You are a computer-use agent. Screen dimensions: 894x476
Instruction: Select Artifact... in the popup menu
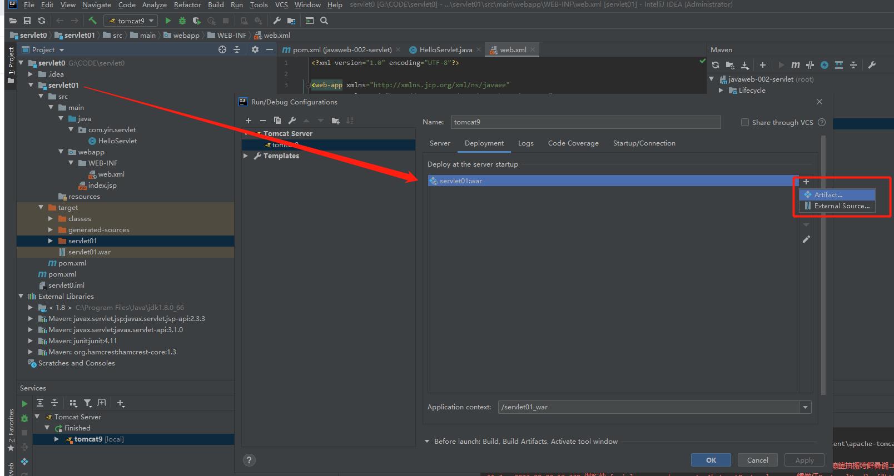coord(837,195)
